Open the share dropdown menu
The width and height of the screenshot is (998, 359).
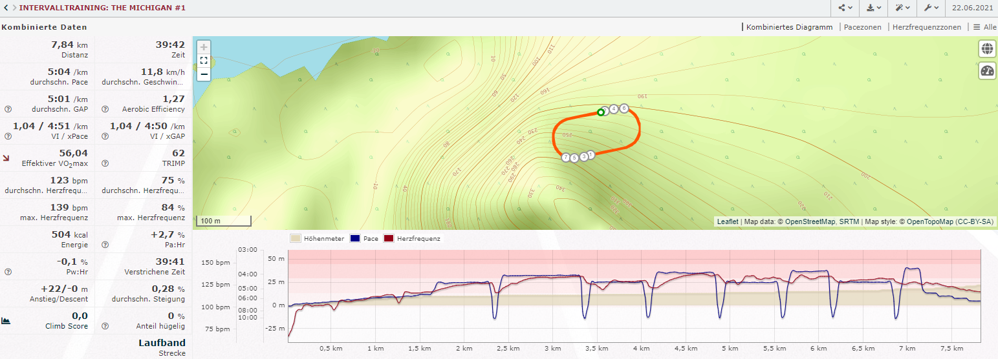click(845, 8)
